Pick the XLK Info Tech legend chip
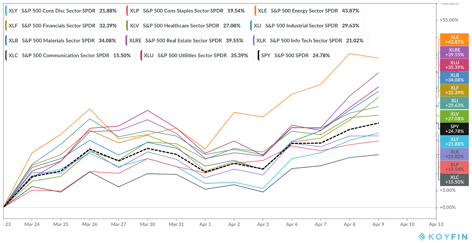 pos(310,41)
